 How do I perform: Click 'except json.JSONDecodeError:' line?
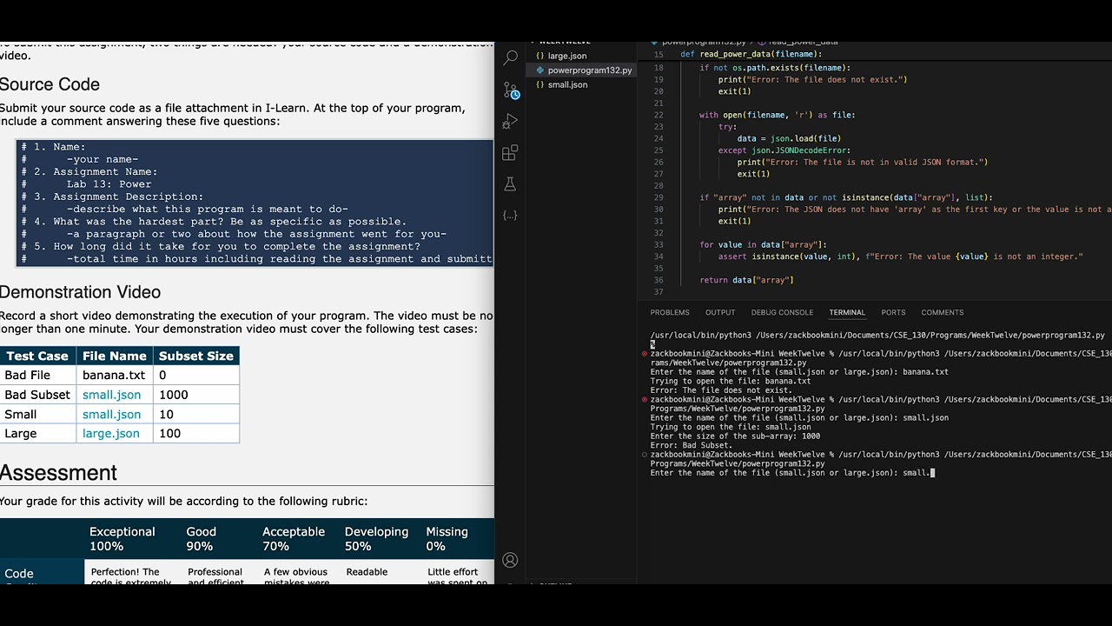(x=784, y=150)
